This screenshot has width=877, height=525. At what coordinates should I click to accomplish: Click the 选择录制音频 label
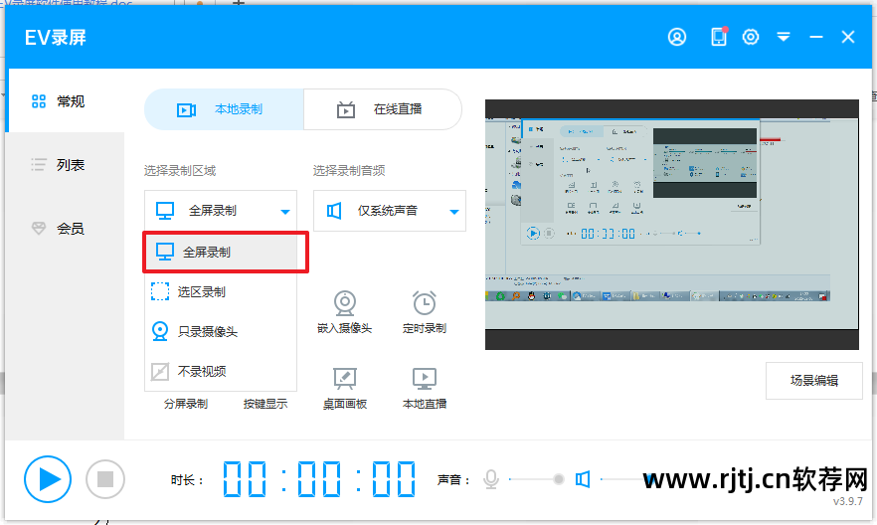click(x=348, y=171)
